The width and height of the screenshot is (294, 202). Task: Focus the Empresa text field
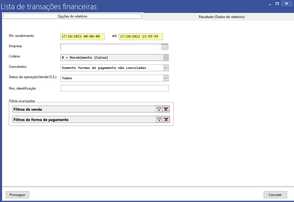coord(111,47)
